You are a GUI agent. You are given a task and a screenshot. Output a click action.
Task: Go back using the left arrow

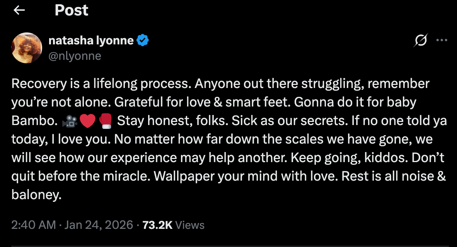19,10
